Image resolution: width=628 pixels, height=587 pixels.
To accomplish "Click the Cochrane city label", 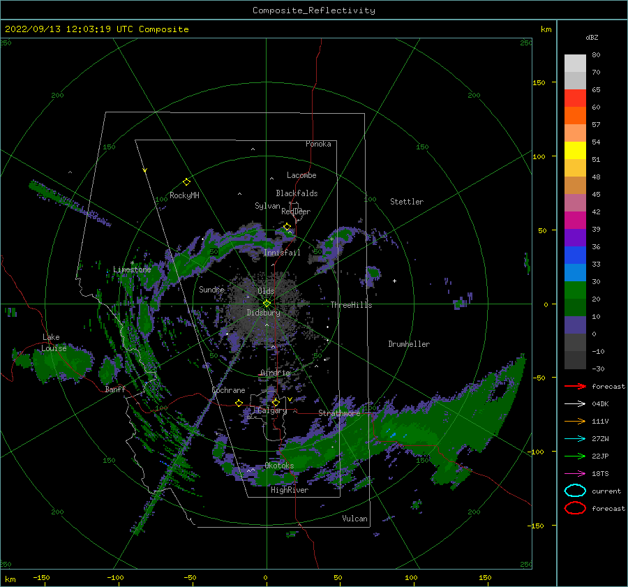I will 228,390.
